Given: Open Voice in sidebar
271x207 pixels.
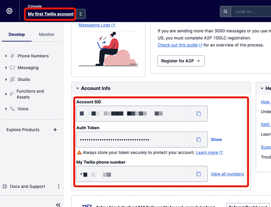Looking at the screenshot, I should point(23,109).
